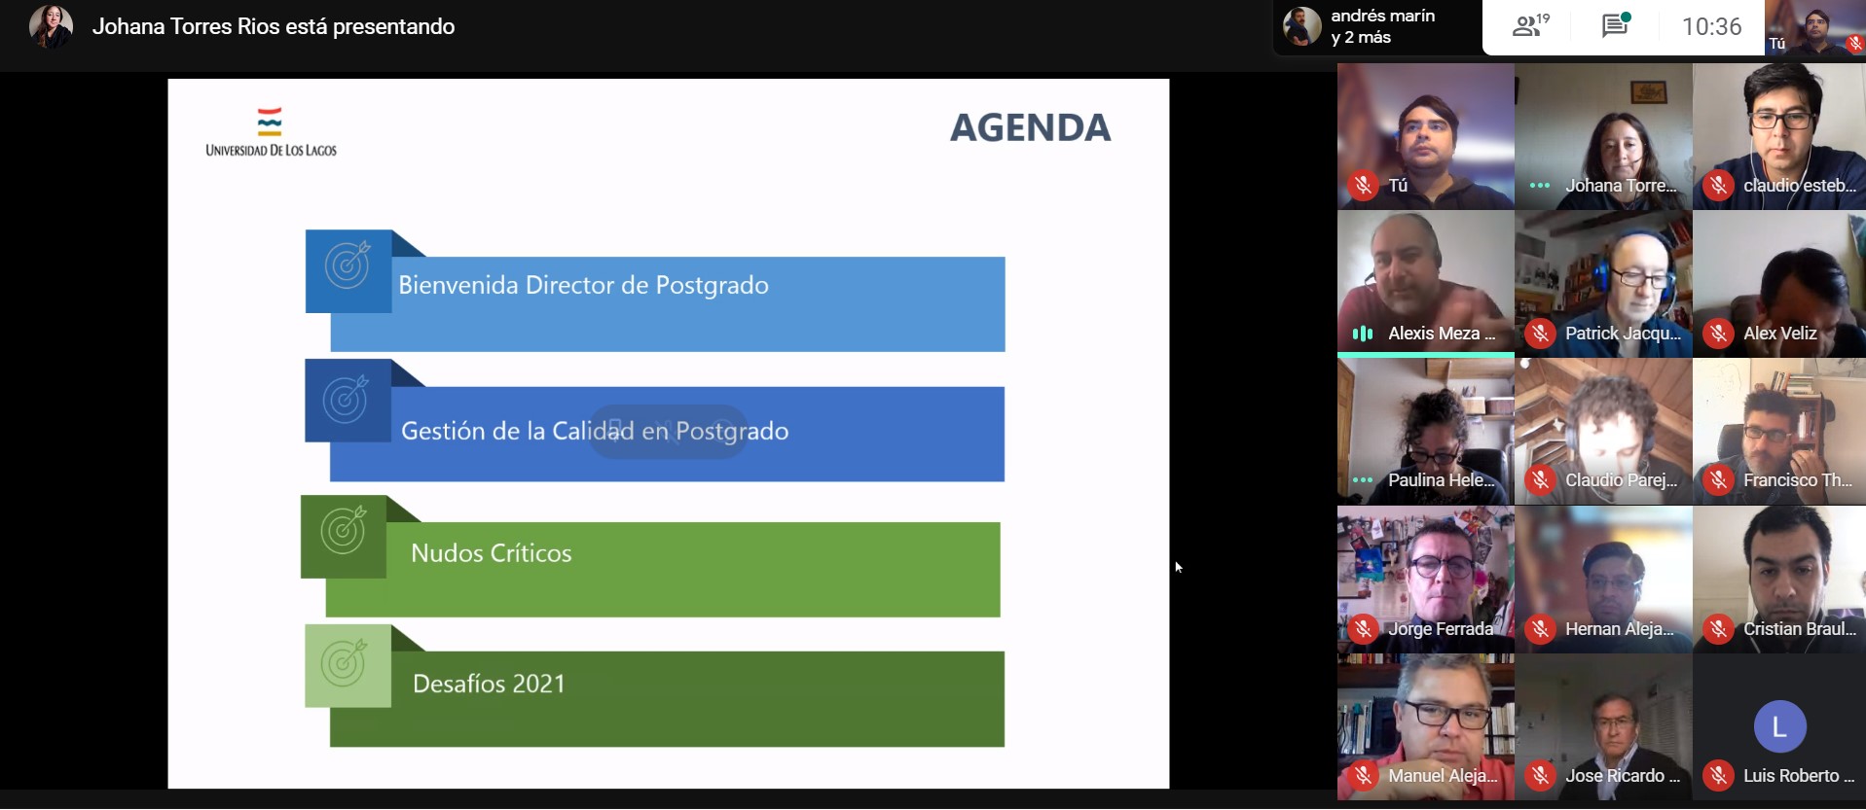This screenshot has height=810, width=1866.
Task: Click the muted mic icon on Tú tile
Action: click(1363, 185)
